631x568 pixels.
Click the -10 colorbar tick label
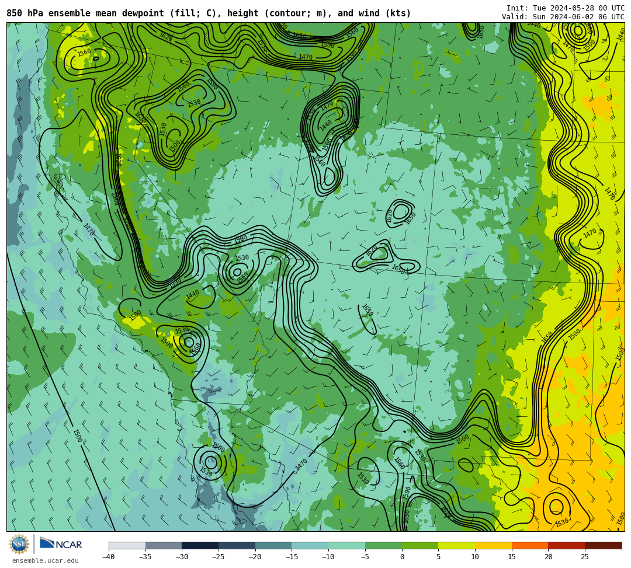[328, 557]
